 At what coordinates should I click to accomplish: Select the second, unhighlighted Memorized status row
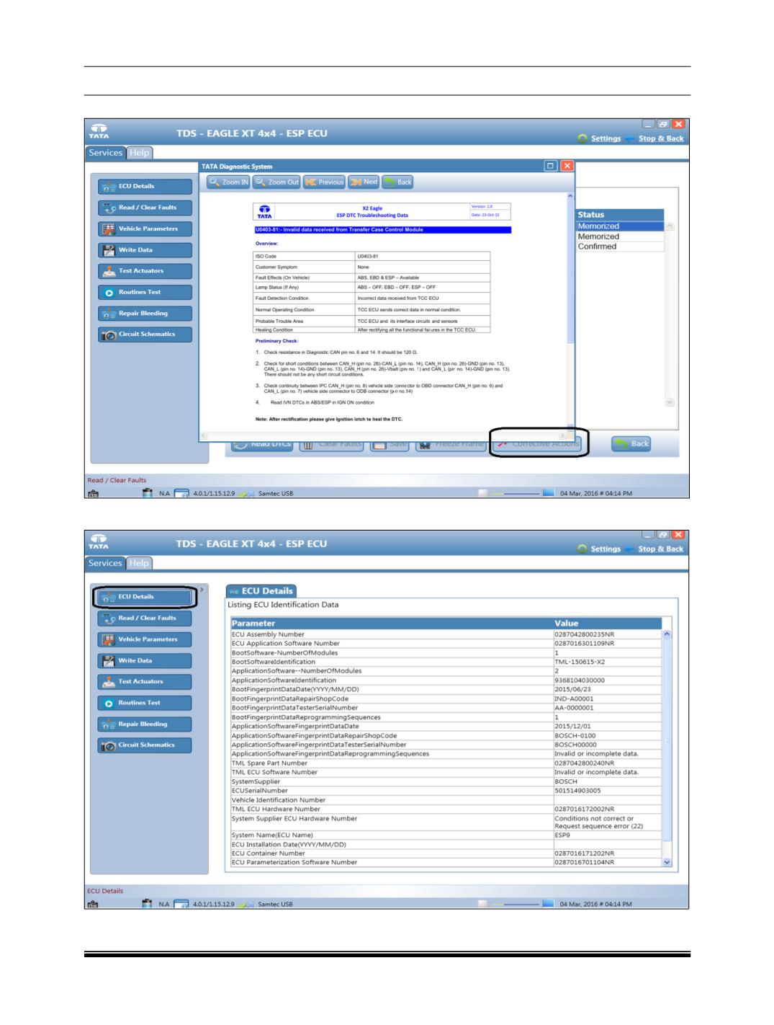(x=620, y=236)
